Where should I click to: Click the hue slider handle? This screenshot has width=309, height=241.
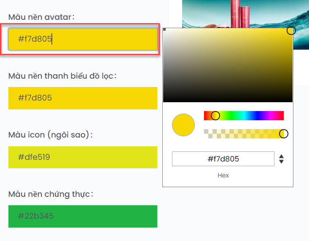tap(215, 116)
